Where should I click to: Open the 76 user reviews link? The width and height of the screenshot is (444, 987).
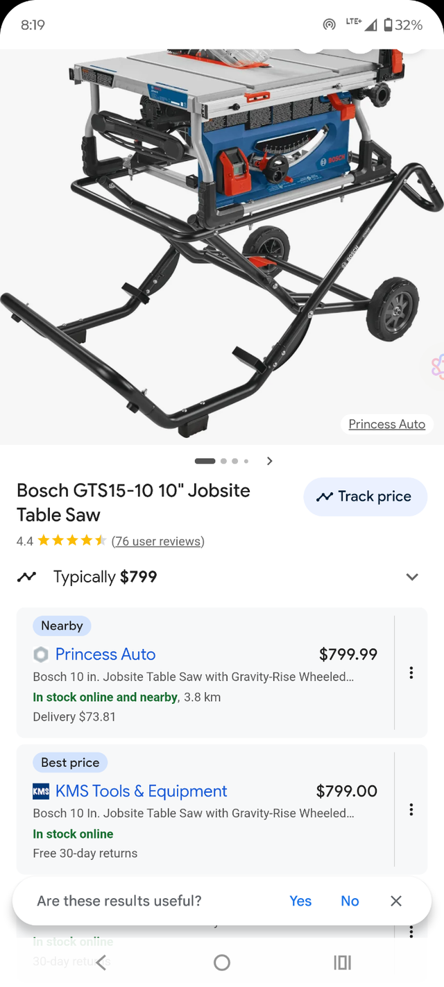[x=157, y=541]
